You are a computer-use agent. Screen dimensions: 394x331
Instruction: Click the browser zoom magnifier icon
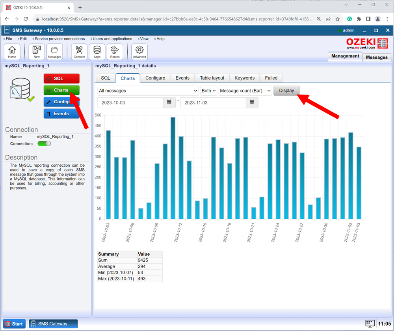pyautogui.click(x=319, y=19)
